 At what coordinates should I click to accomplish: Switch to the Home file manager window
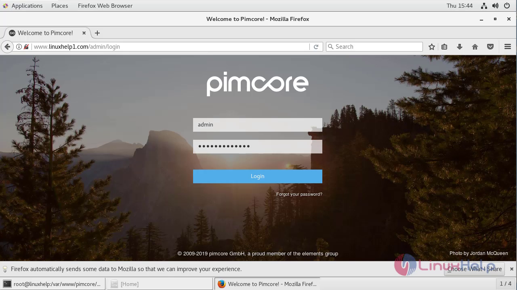(x=160, y=284)
